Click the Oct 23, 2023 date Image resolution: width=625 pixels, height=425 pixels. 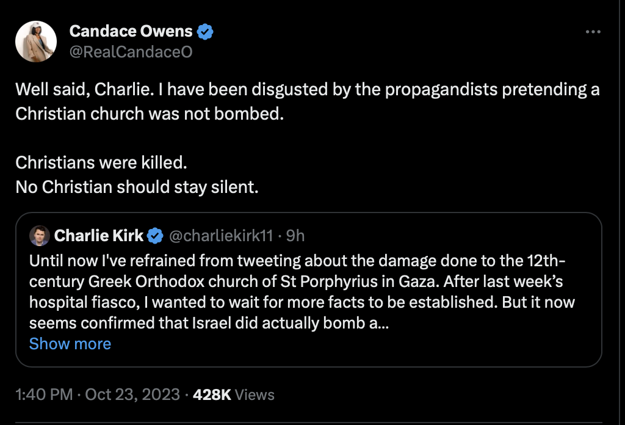[132, 394]
